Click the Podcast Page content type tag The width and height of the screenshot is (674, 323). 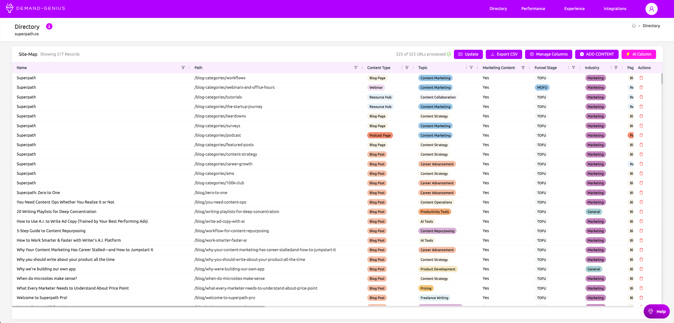coord(380,135)
